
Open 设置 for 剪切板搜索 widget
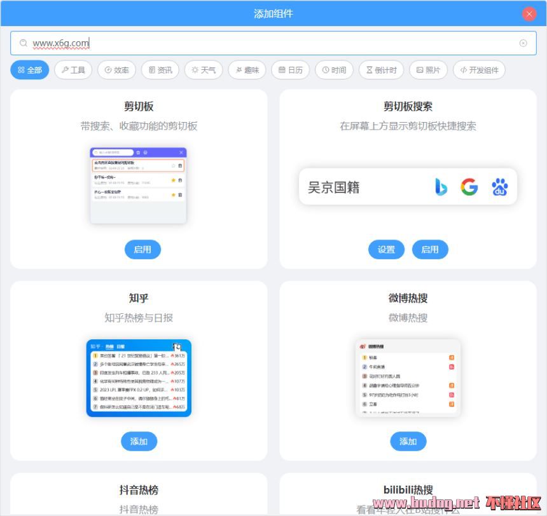pyautogui.click(x=386, y=249)
